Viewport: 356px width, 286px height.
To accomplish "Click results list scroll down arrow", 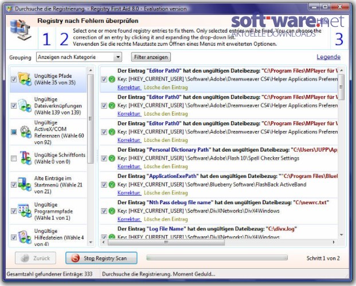I will (341, 235).
